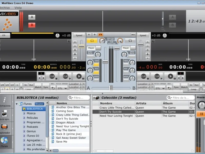Select the A button in mixer header
205x154 pixels.
(89, 35)
